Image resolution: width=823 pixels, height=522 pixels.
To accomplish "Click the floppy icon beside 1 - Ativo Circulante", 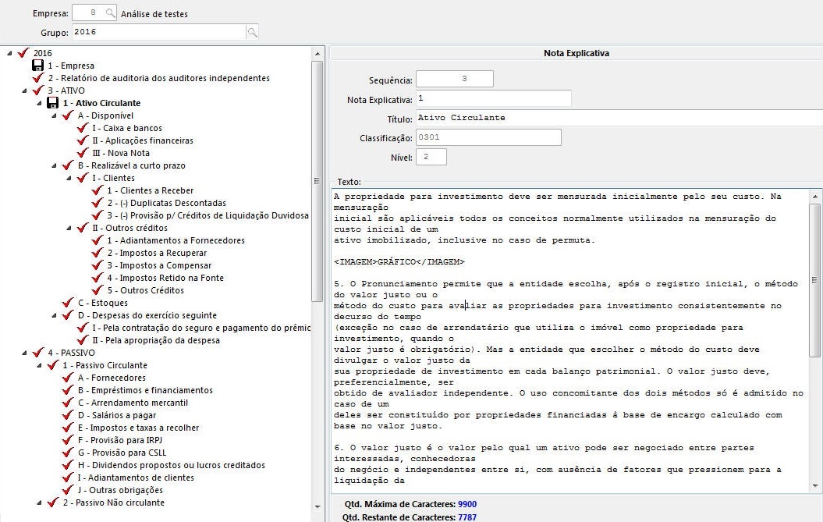I will 52,102.
